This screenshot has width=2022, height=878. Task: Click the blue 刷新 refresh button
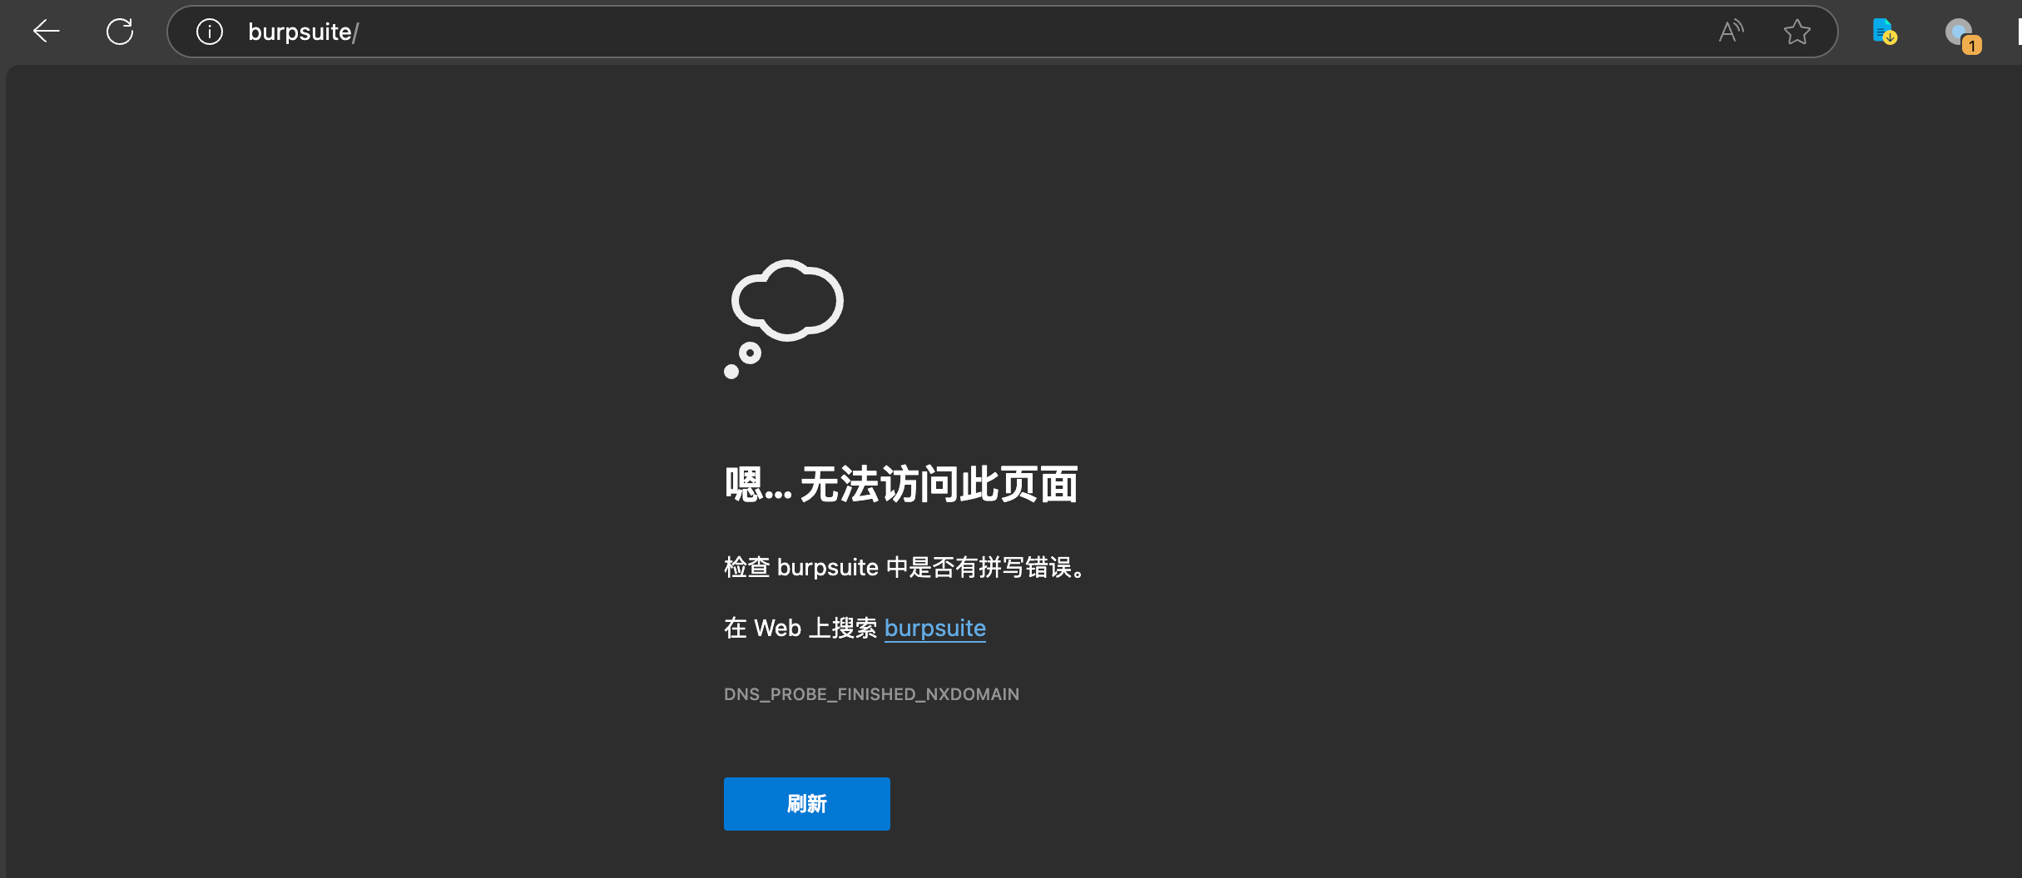tap(806, 804)
